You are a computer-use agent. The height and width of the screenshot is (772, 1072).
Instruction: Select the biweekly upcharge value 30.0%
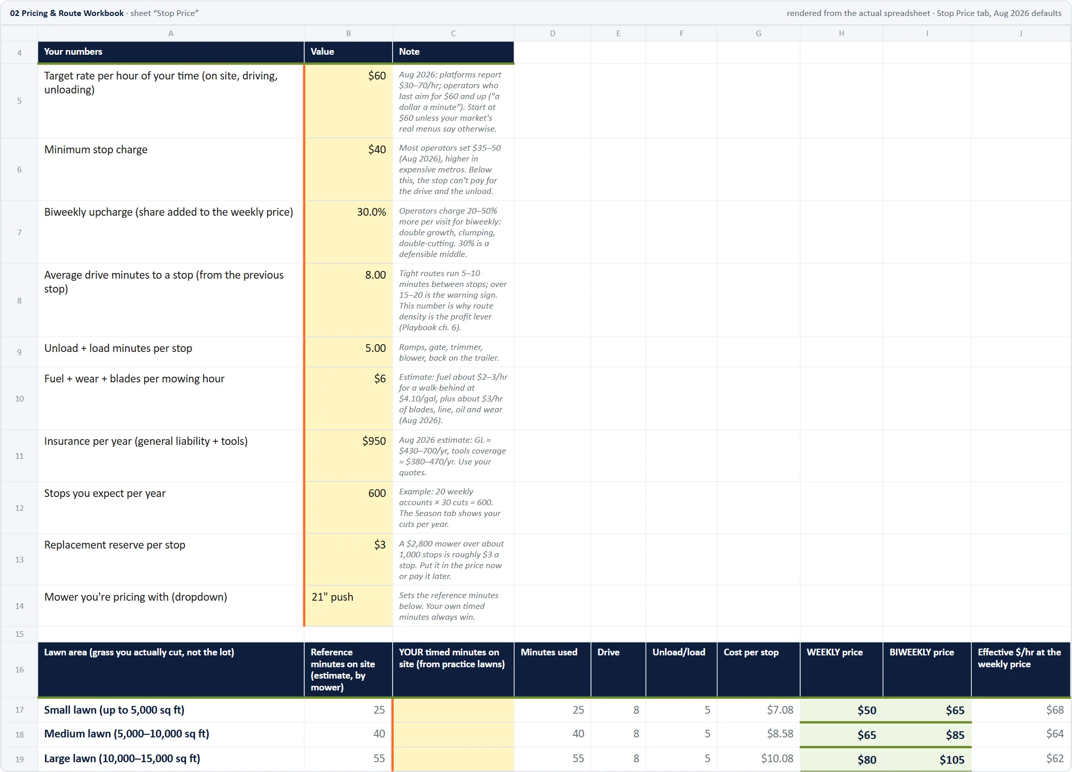(x=348, y=232)
